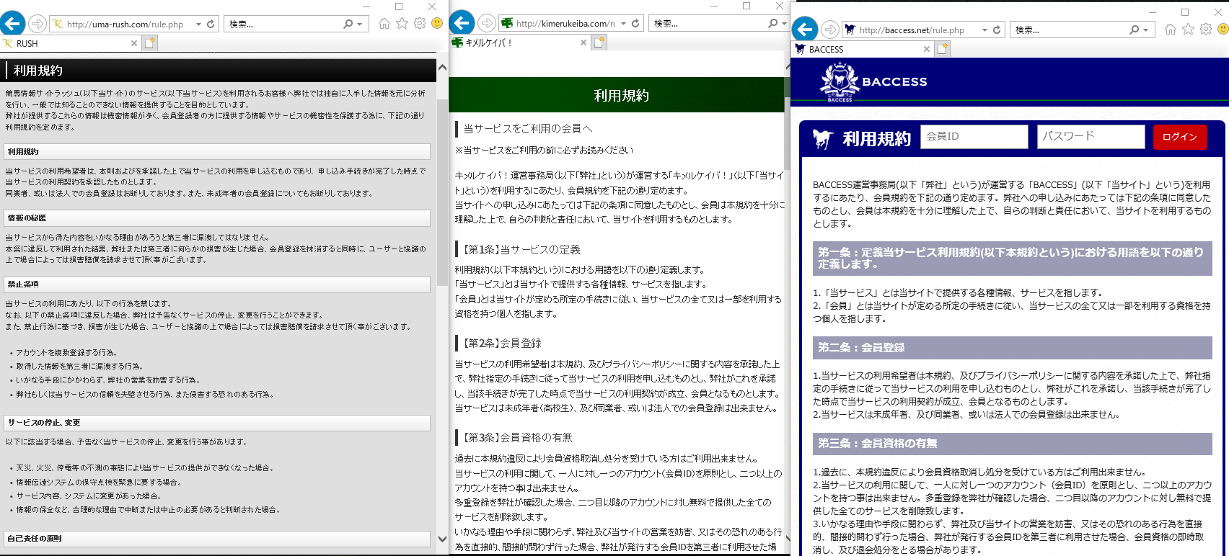Click forward arrow in the RUSH window

pyautogui.click(x=38, y=24)
